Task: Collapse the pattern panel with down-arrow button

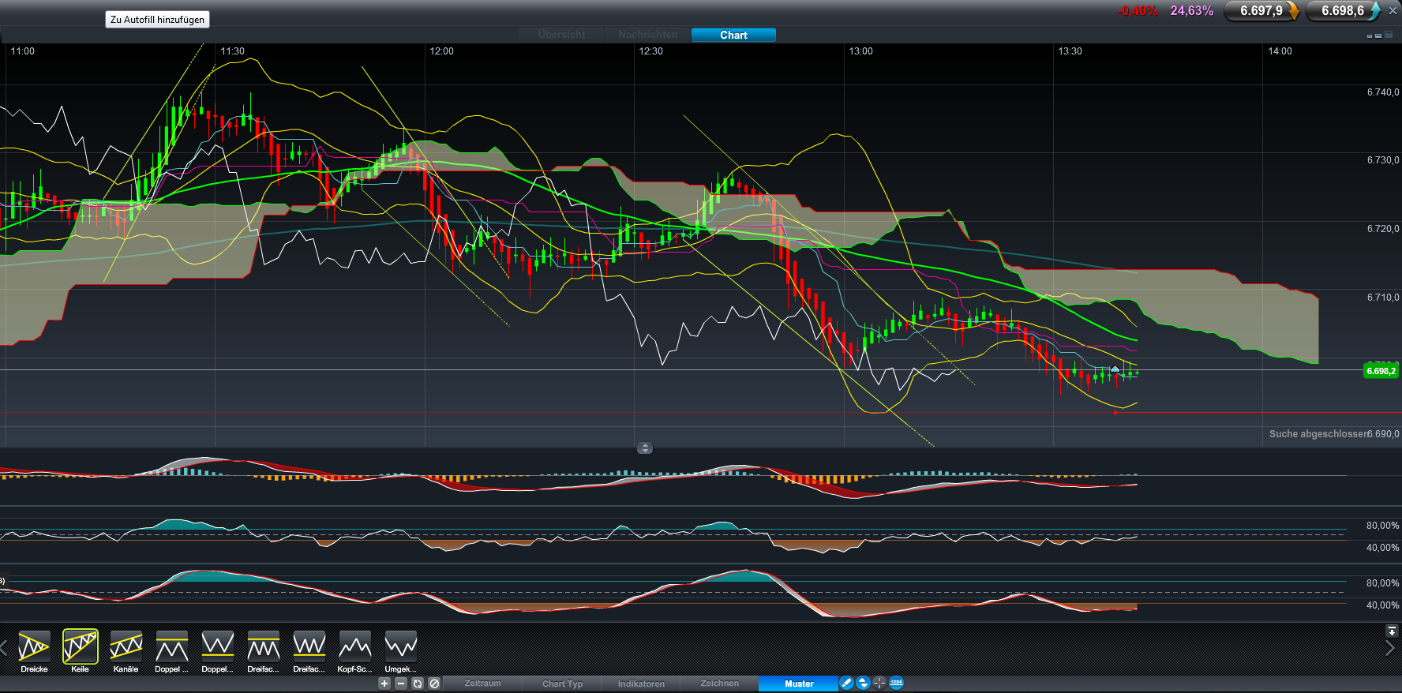Action: 1392,631
